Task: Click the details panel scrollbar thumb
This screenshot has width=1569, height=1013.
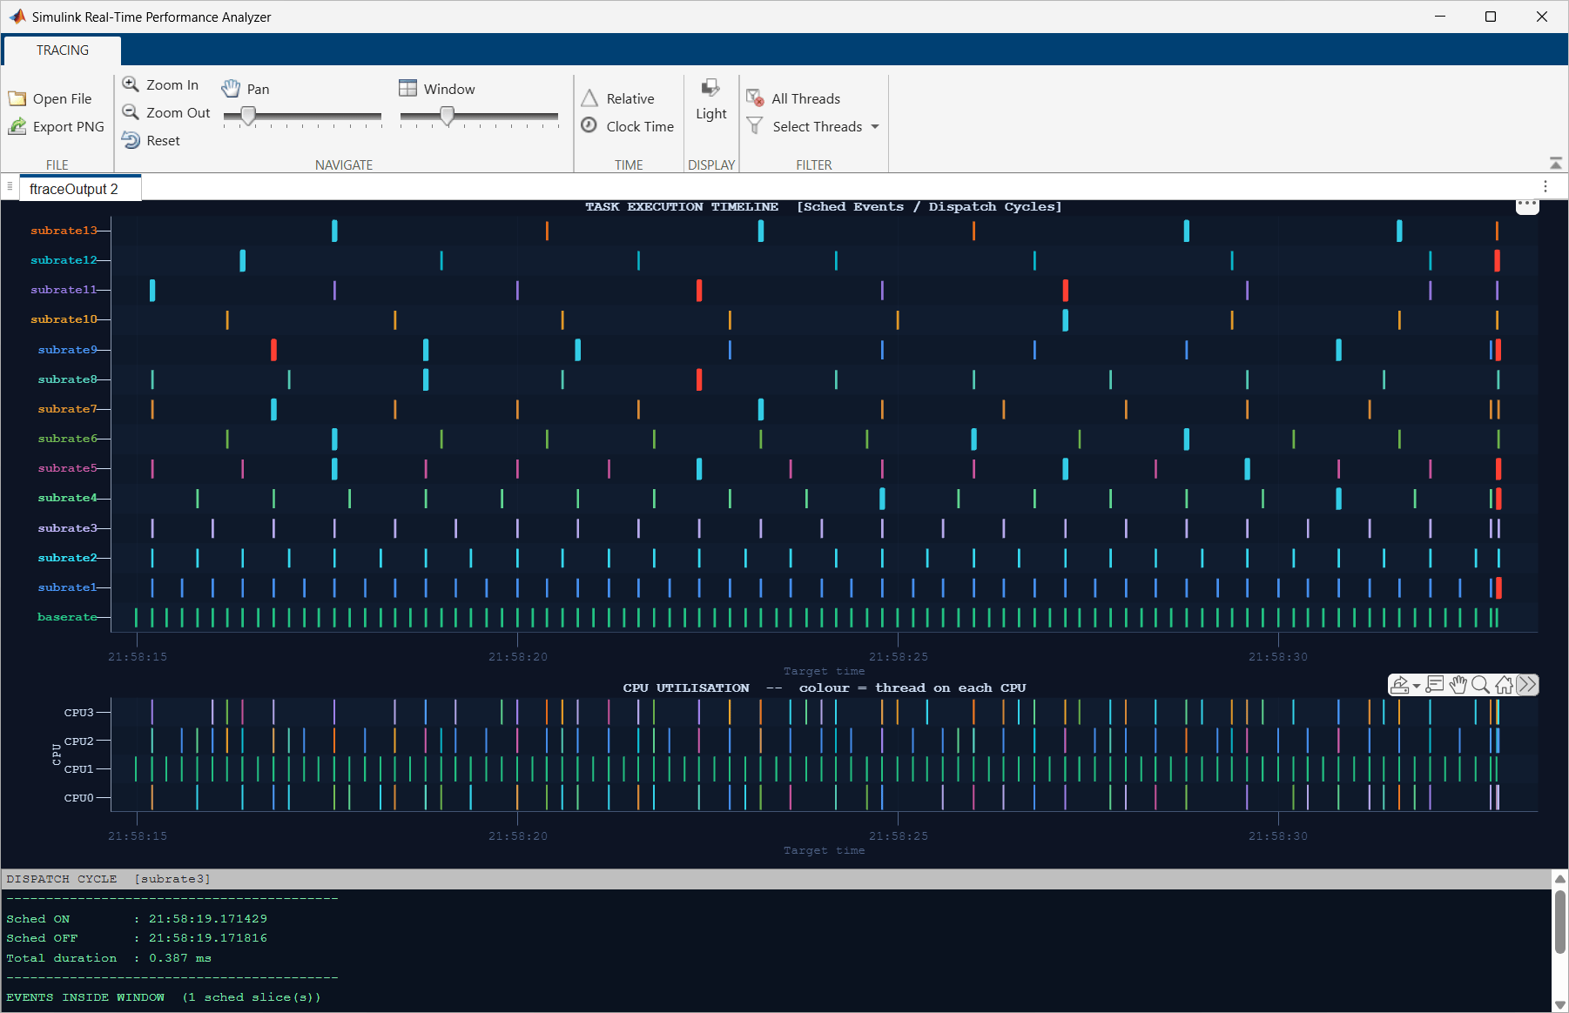Action: [x=1560, y=921]
